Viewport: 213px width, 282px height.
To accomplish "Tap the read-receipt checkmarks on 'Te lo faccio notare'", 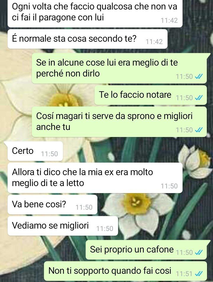I will click(x=199, y=98).
